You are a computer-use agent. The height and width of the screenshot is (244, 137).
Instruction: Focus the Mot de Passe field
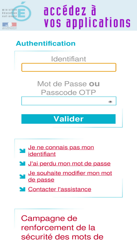coord(69,101)
